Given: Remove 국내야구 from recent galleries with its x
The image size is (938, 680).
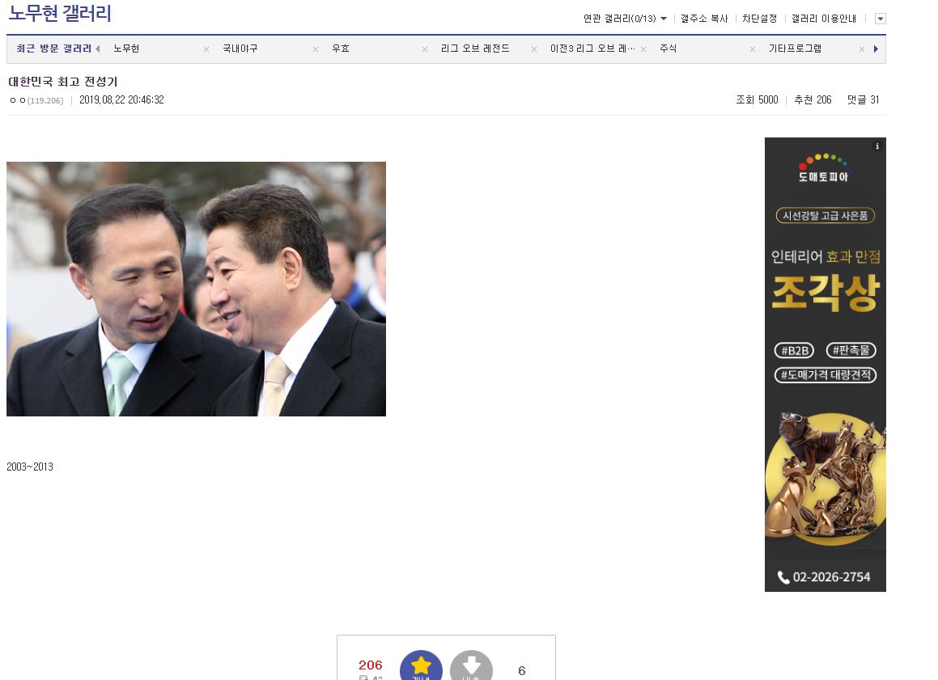Looking at the screenshot, I should click(316, 49).
